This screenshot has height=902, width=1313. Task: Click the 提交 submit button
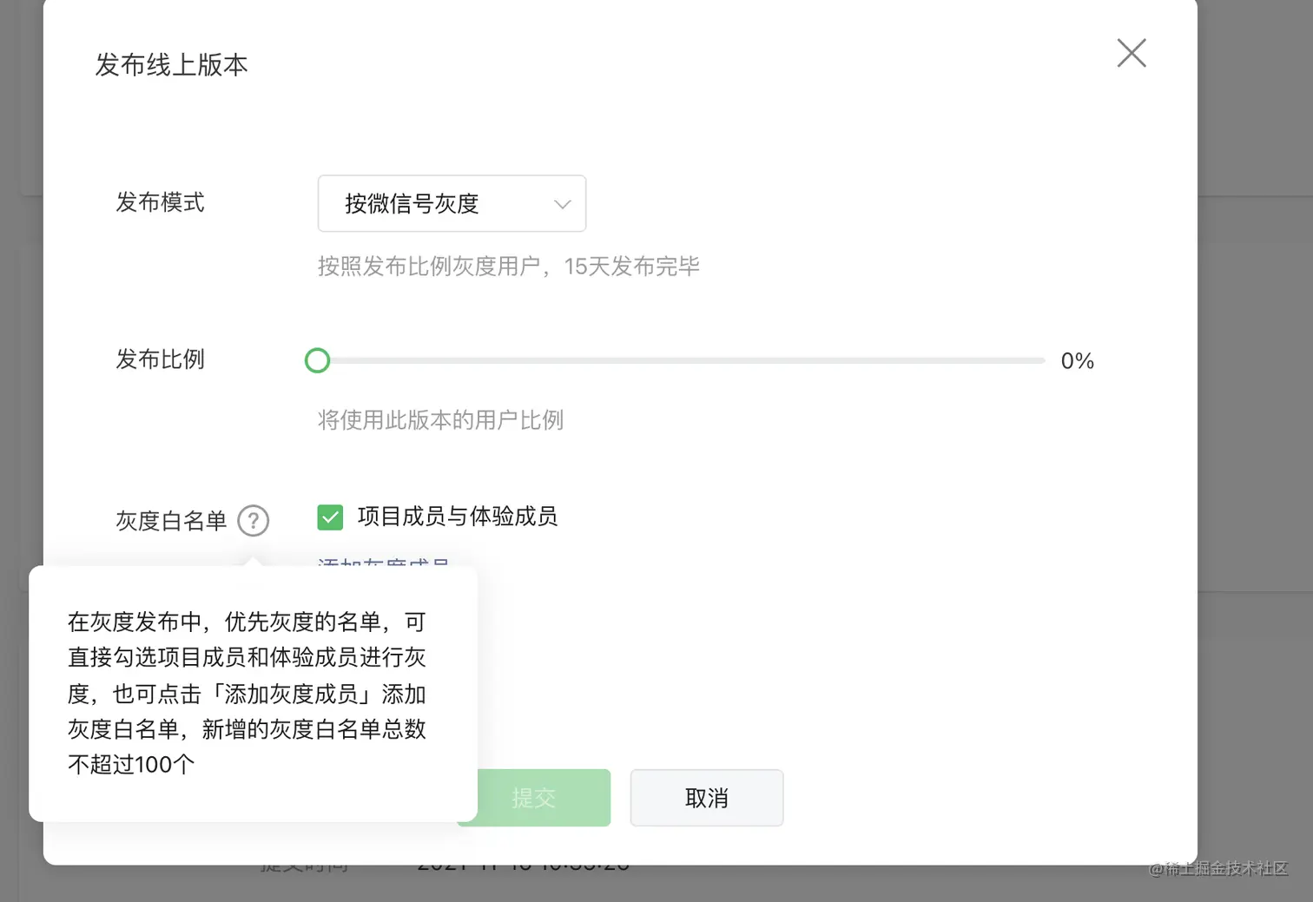pos(532,798)
